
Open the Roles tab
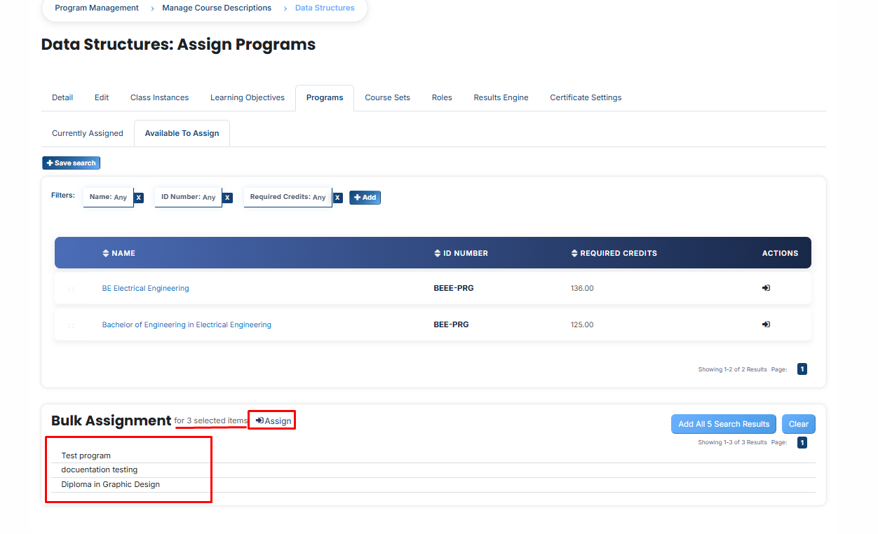tap(442, 97)
